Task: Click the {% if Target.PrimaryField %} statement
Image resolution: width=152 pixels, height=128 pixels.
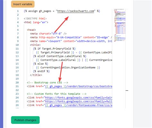Action: [54, 49]
